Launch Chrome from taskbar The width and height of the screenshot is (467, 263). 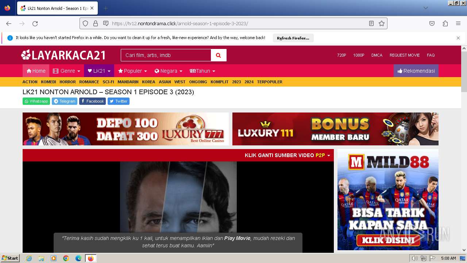(66, 258)
